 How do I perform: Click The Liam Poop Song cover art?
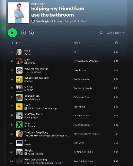(x=19, y=134)
